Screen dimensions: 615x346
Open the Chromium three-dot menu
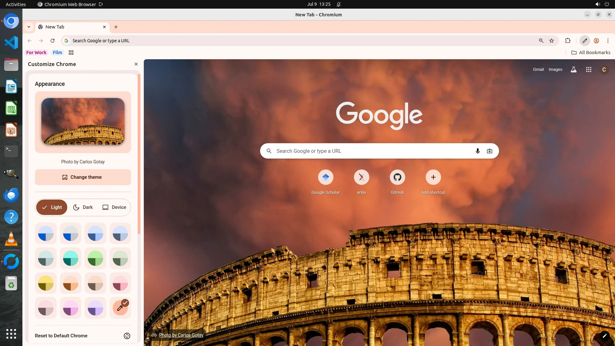pos(608,41)
